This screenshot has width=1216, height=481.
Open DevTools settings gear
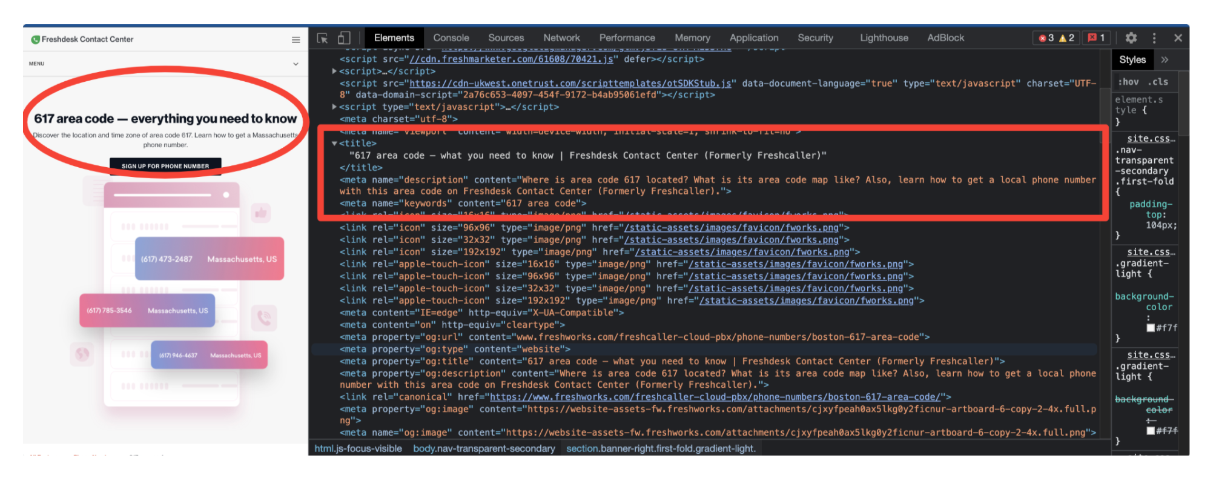[1131, 38]
